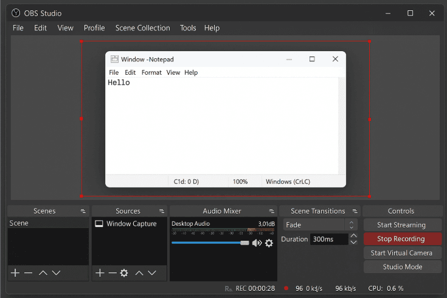Add a new source with plus icon

click(100, 273)
